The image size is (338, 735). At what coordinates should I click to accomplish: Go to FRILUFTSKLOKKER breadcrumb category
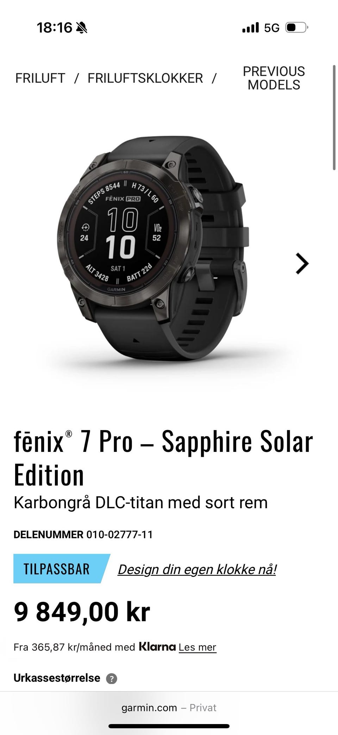pyautogui.click(x=145, y=78)
